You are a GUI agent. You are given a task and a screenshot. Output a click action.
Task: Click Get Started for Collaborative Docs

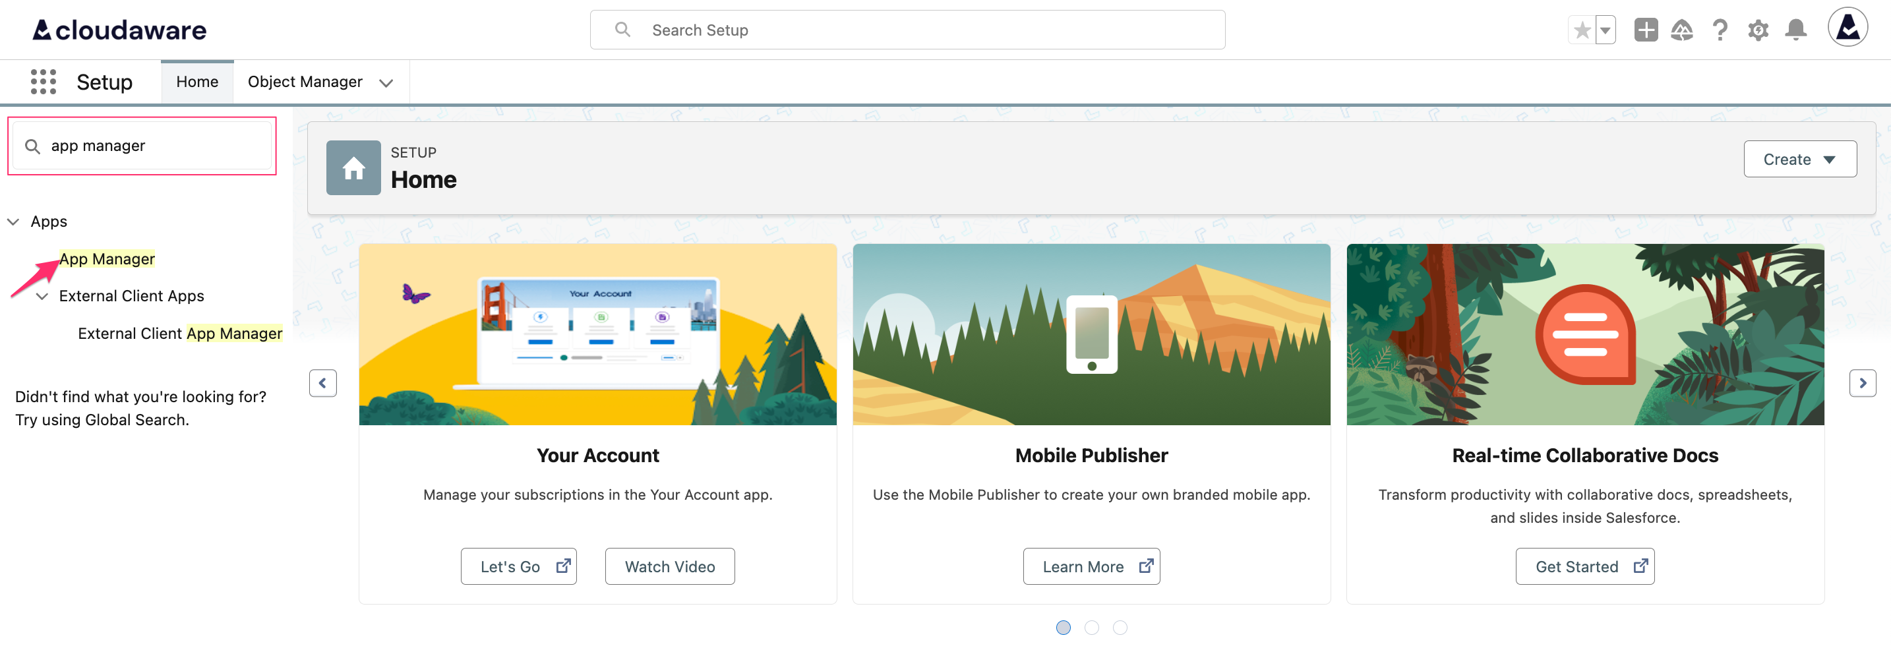click(1584, 566)
